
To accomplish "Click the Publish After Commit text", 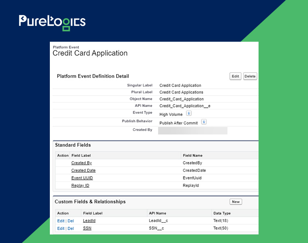I will pos(179,123).
